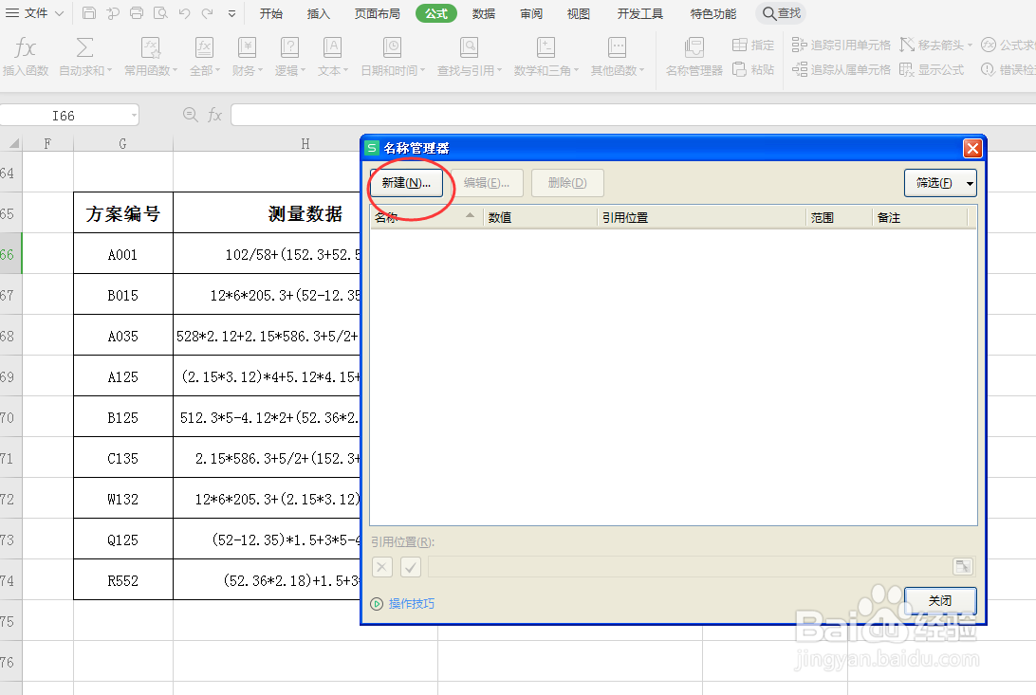Viewport: 1036px width, 695px height.
Task: Select the 公式 ribbon tab
Action: click(x=436, y=13)
